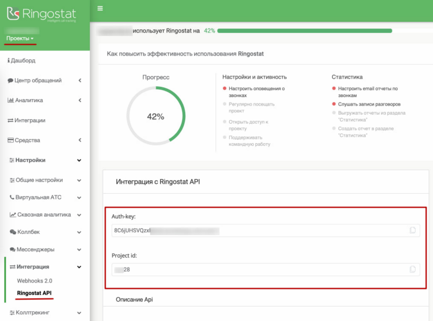Image resolution: width=433 pixels, height=321 pixels.
Task: Expand Виртуальная АТС chevron
Action: [79, 198]
